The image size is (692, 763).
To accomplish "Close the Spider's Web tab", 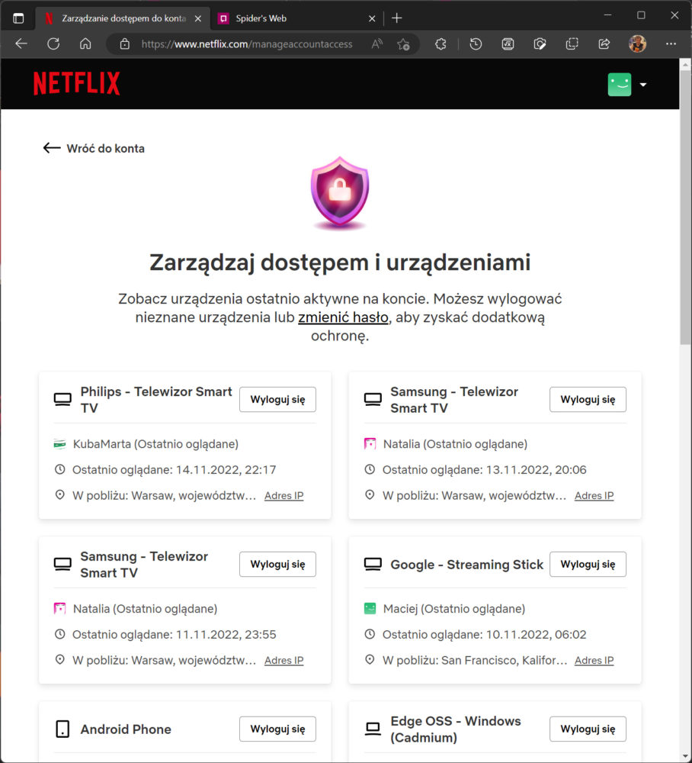I will pyautogui.click(x=372, y=18).
